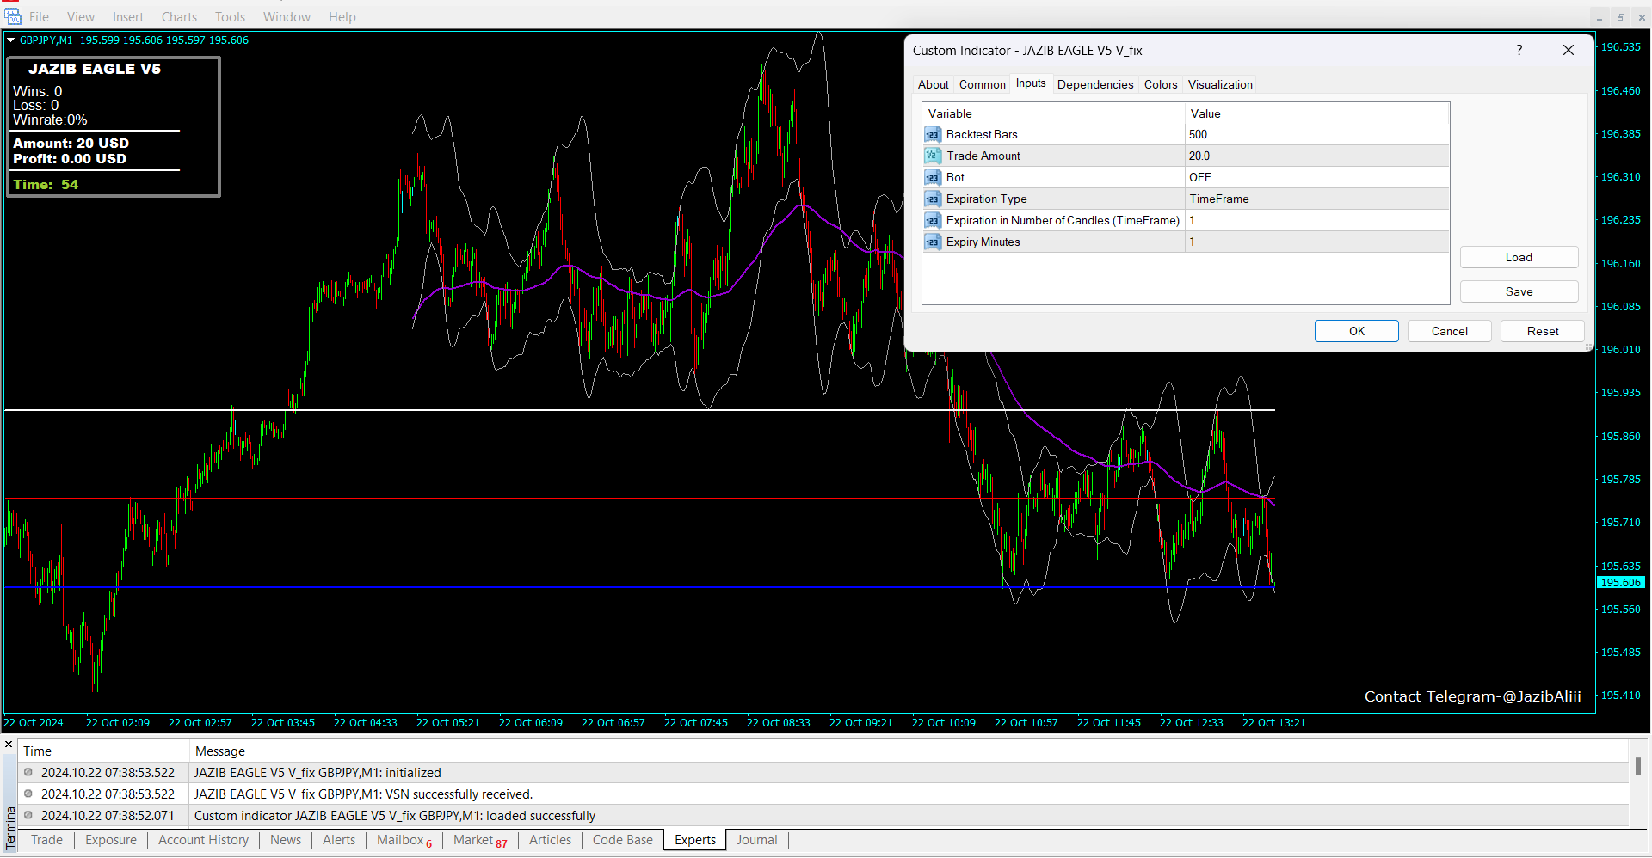Open the Expiration Type TimeFrame value dropdown

click(1316, 199)
